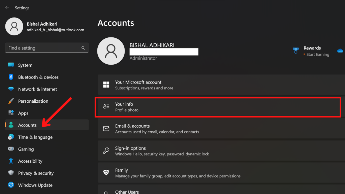Click the System monitor icon
The image size is (345, 194).
tap(11, 65)
